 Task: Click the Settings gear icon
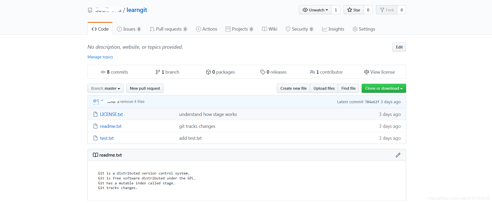point(355,29)
